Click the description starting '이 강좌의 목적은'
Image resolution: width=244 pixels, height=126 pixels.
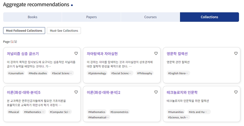coord(41,64)
